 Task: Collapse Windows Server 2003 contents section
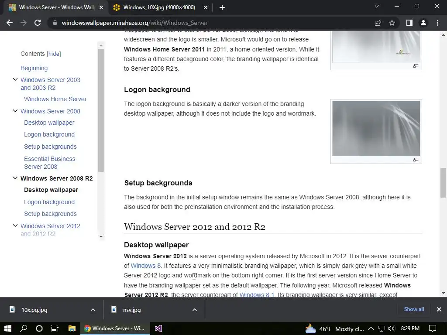[x=15, y=79]
